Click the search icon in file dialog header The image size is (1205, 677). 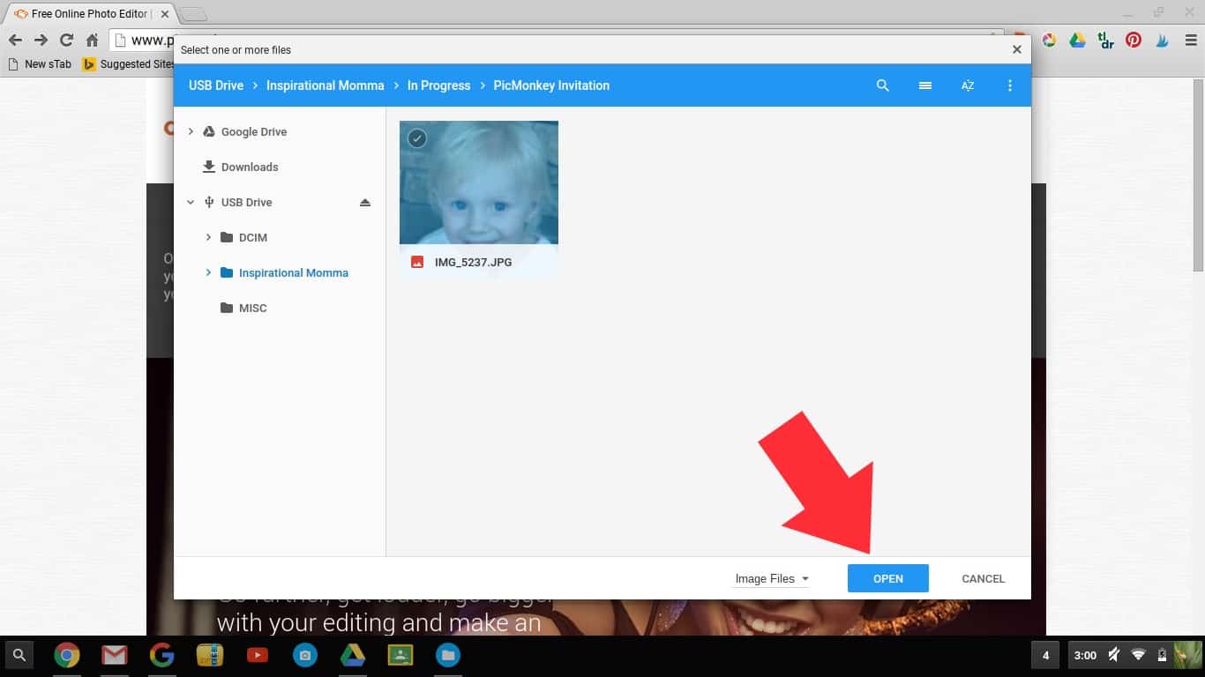pyautogui.click(x=882, y=86)
